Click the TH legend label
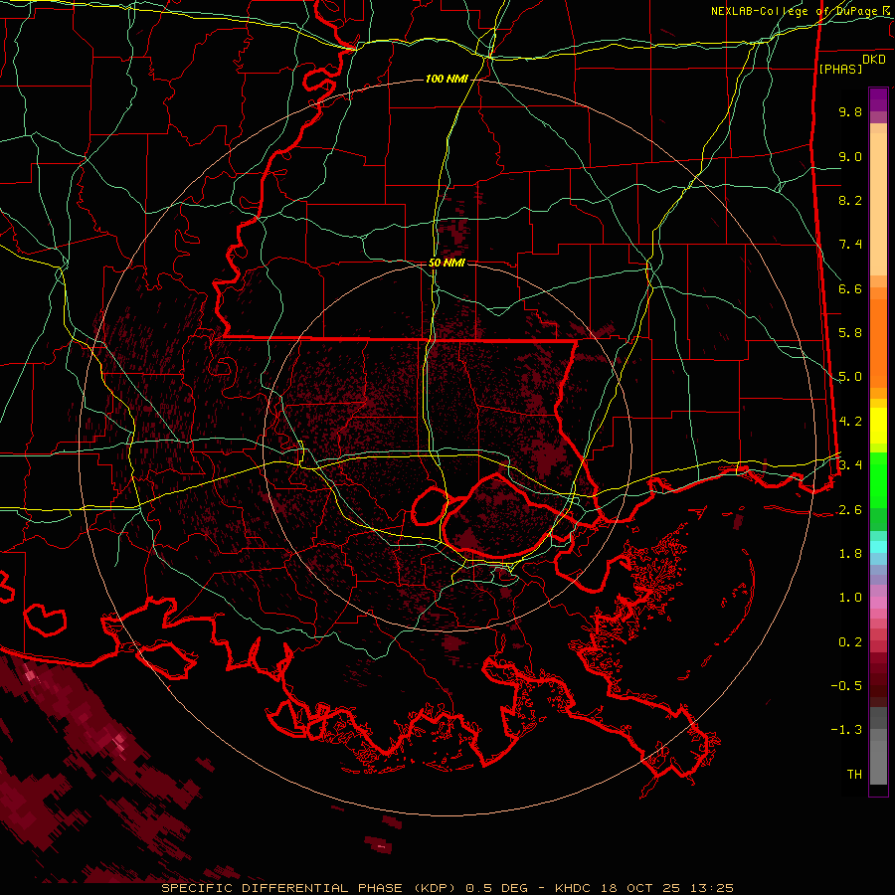Image resolution: width=895 pixels, height=895 pixels. pos(854,775)
